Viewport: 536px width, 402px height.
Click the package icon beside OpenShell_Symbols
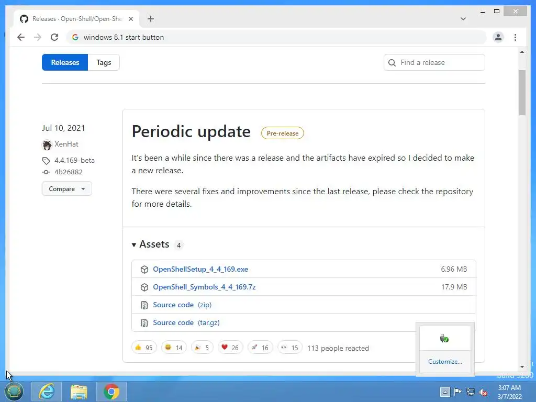point(144,287)
